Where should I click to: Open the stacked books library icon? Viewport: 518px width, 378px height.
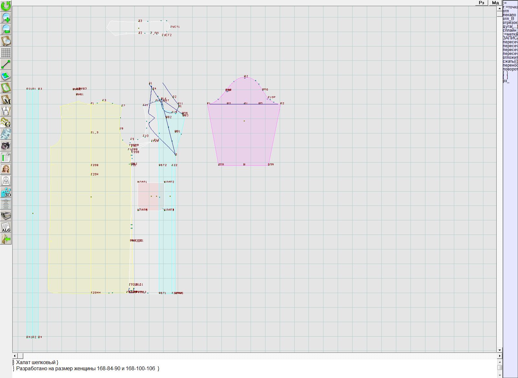[6, 215]
